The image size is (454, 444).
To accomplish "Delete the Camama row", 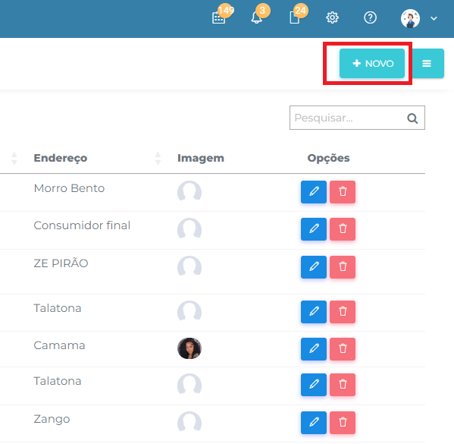I will point(343,349).
